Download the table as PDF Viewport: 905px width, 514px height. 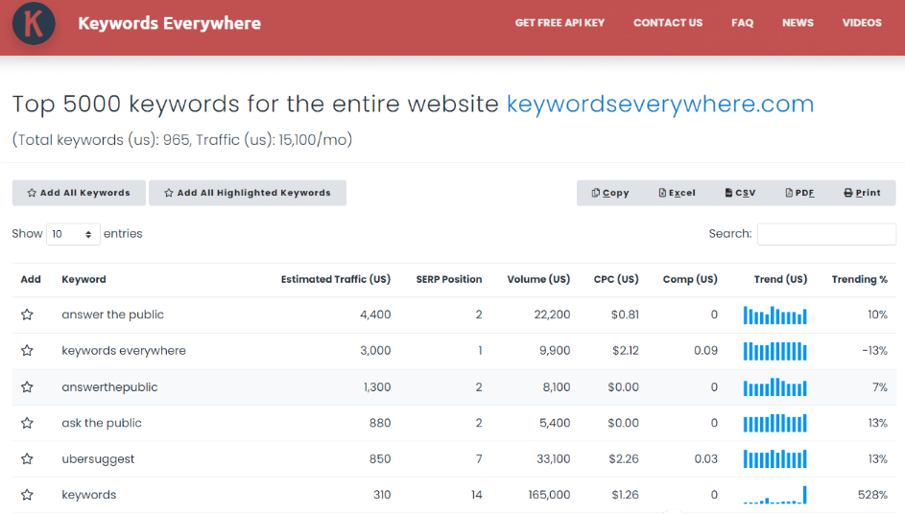pyautogui.click(x=798, y=193)
